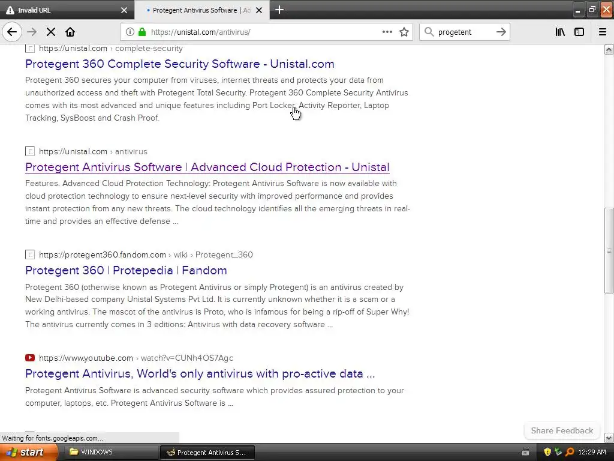Select the Protegent Antivirus taskbar button

coord(207,453)
